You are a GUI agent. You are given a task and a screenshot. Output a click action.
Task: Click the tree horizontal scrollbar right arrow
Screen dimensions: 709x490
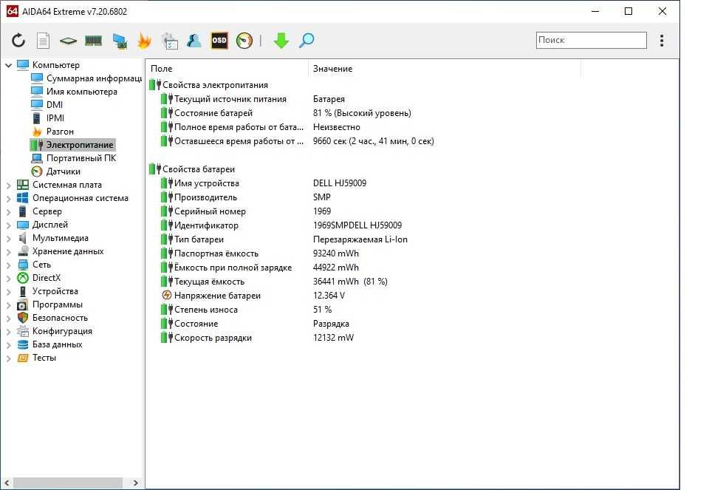click(136, 483)
